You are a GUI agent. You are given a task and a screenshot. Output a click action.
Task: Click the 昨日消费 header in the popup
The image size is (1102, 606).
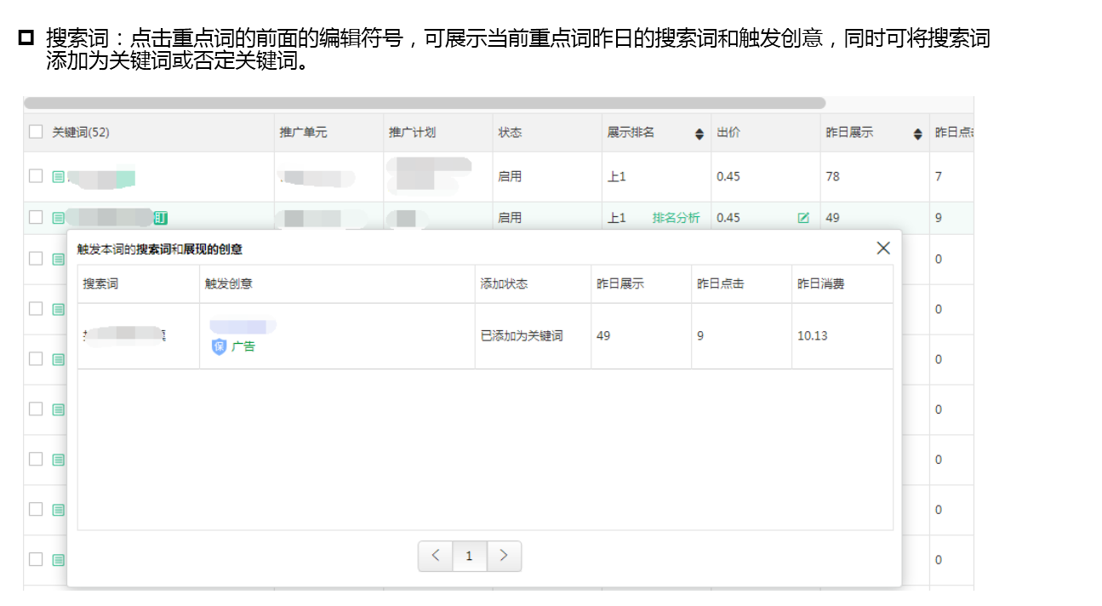[x=820, y=284]
